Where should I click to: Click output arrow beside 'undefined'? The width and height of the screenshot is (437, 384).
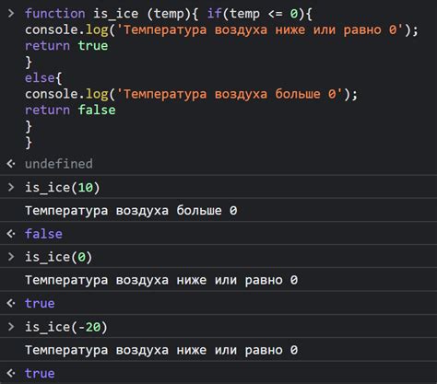pyautogui.click(x=11, y=164)
